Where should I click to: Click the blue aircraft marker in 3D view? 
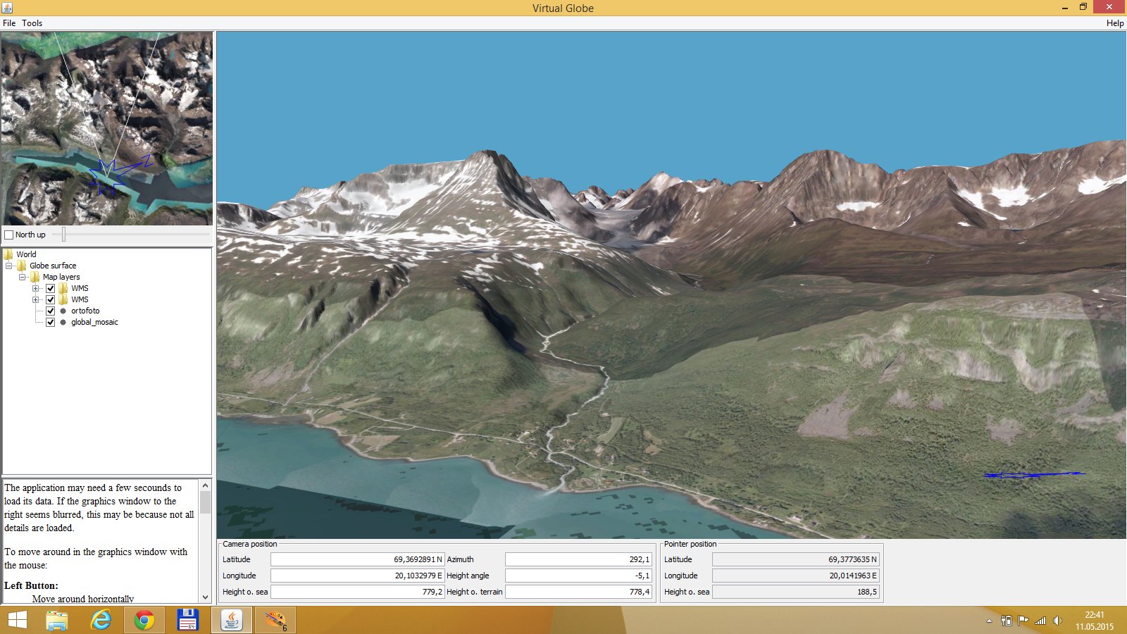click(x=1033, y=475)
